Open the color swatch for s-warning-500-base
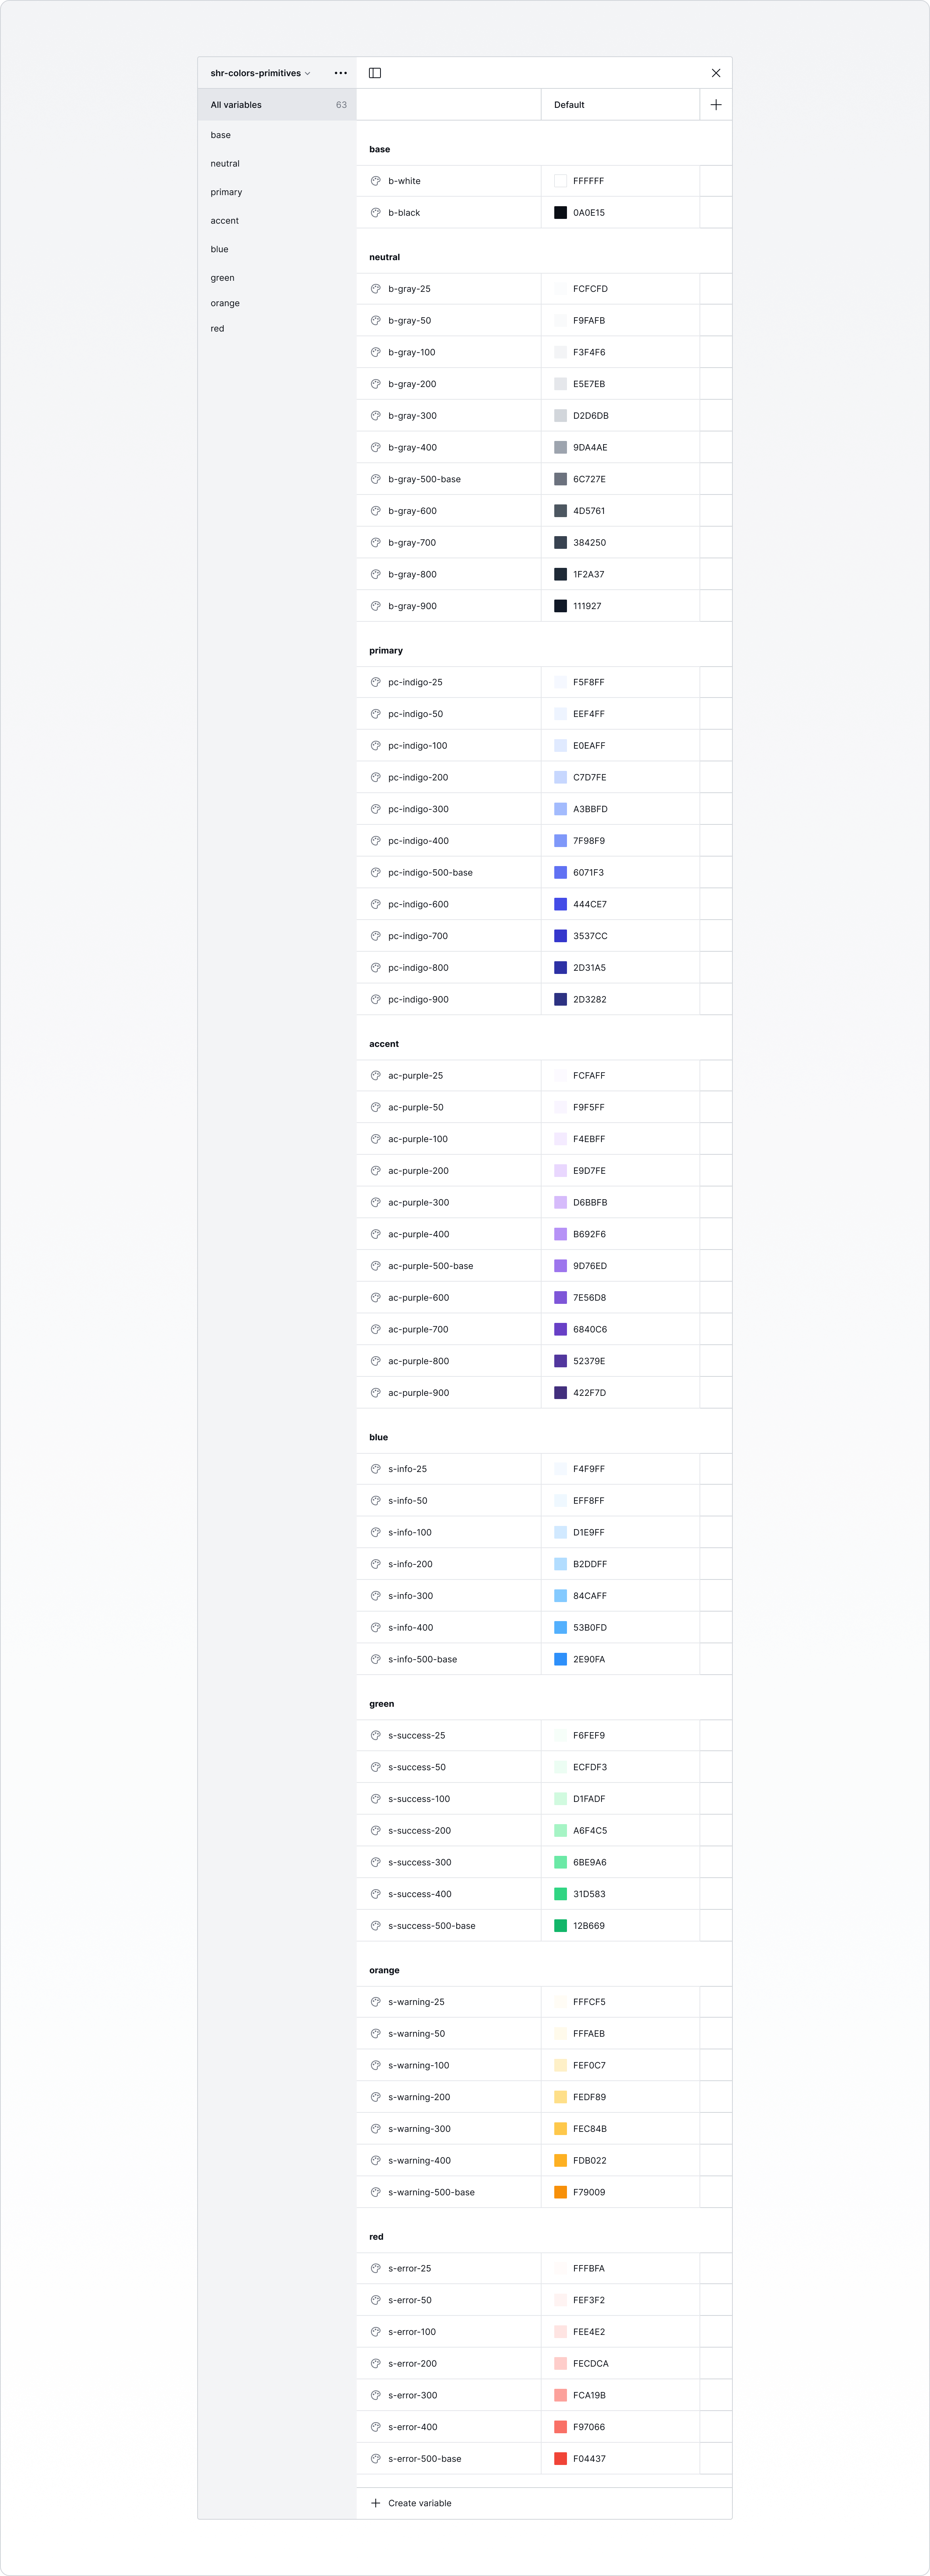The height and width of the screenshot is (2576, 930). pos(561,2192)
